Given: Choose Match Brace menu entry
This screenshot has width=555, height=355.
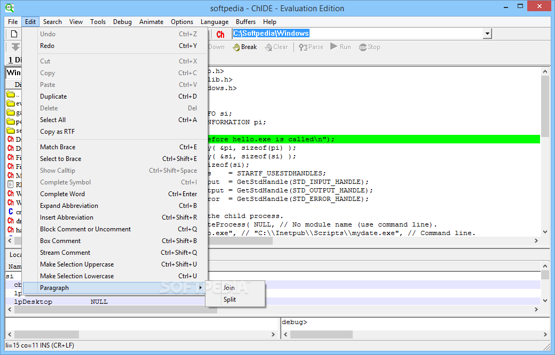Looking at the screenshot, I should [115, 147].
